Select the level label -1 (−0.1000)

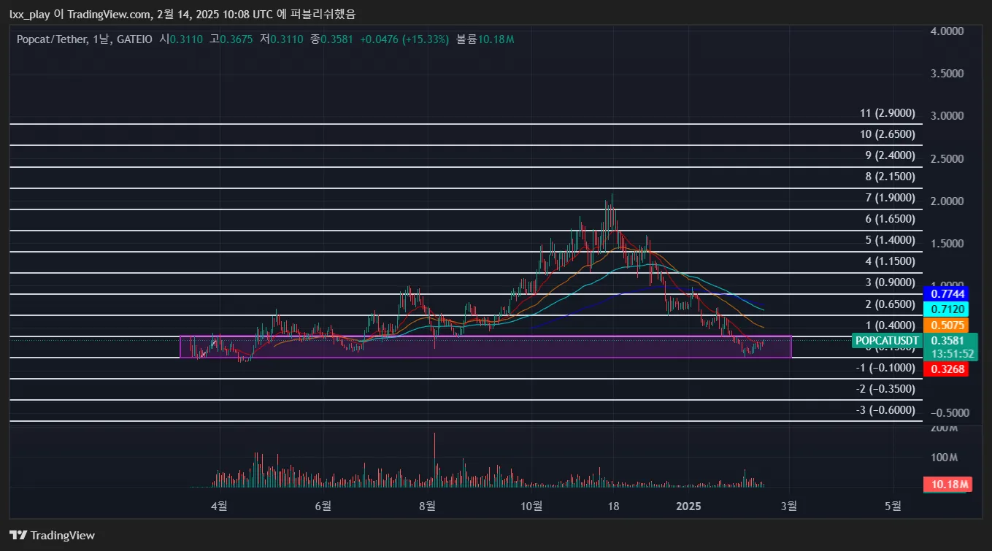pos(885,368)
